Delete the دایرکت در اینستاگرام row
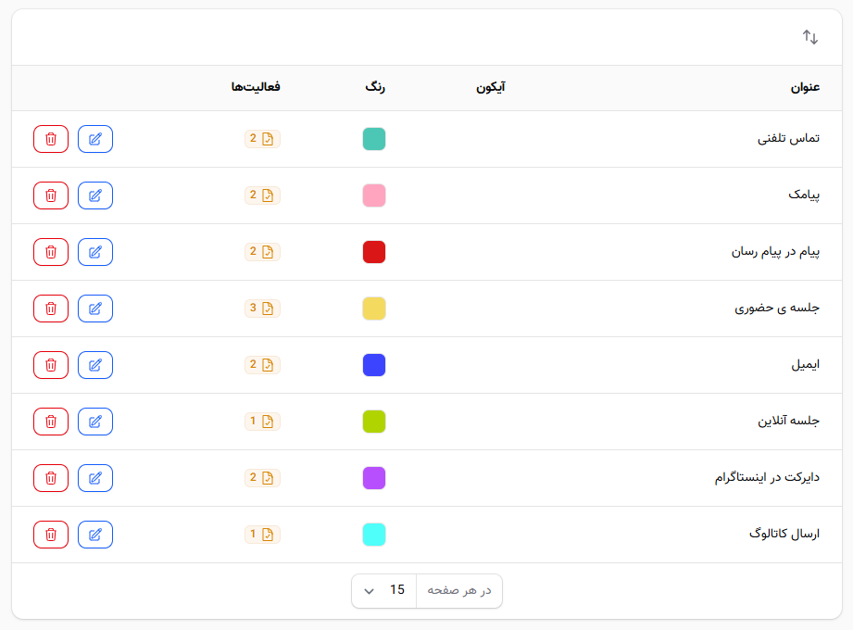This screenshot has height=630, width=853. tap(51, 478)
